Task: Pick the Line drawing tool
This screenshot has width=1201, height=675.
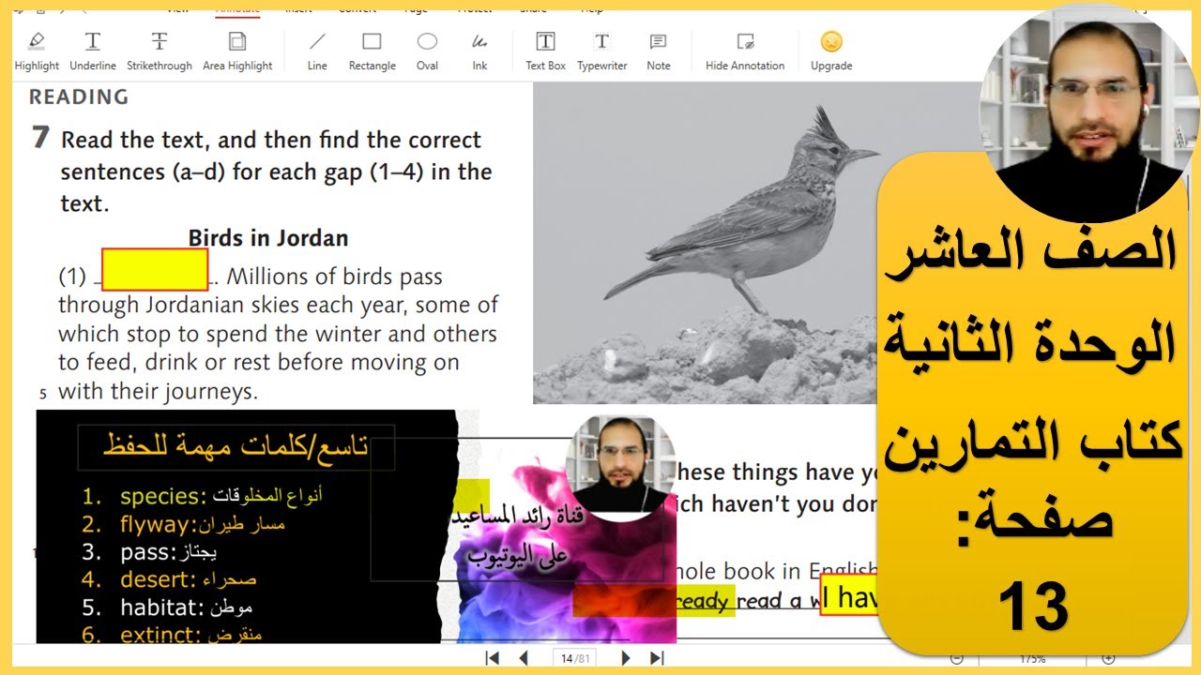Action: [x=317, y=52]
